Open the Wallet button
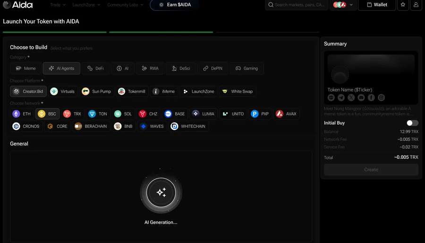Viewport: 425px width, 243px height. [377, 5]
